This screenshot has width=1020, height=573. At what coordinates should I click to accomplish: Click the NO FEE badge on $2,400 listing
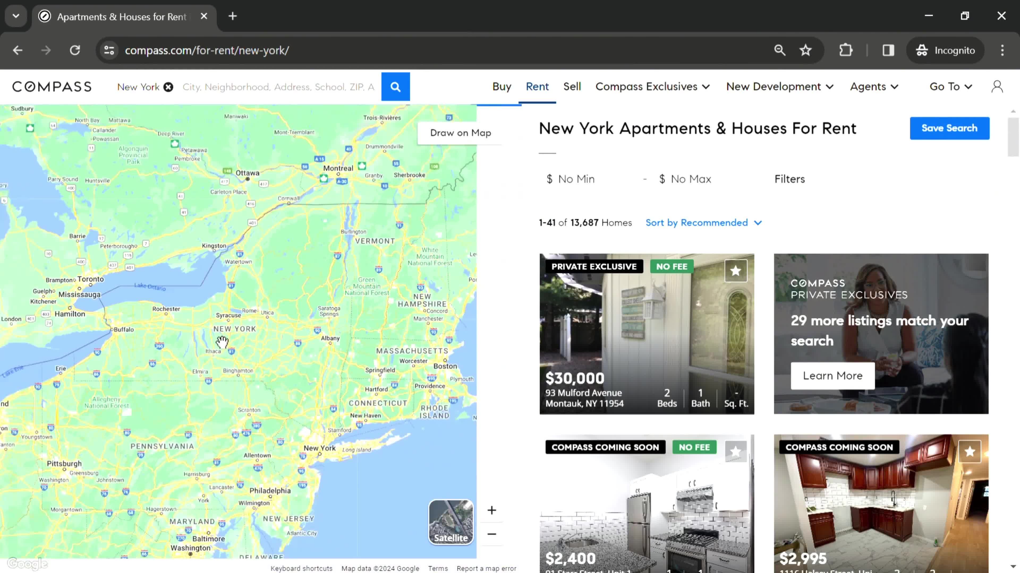tap(694, 447)
